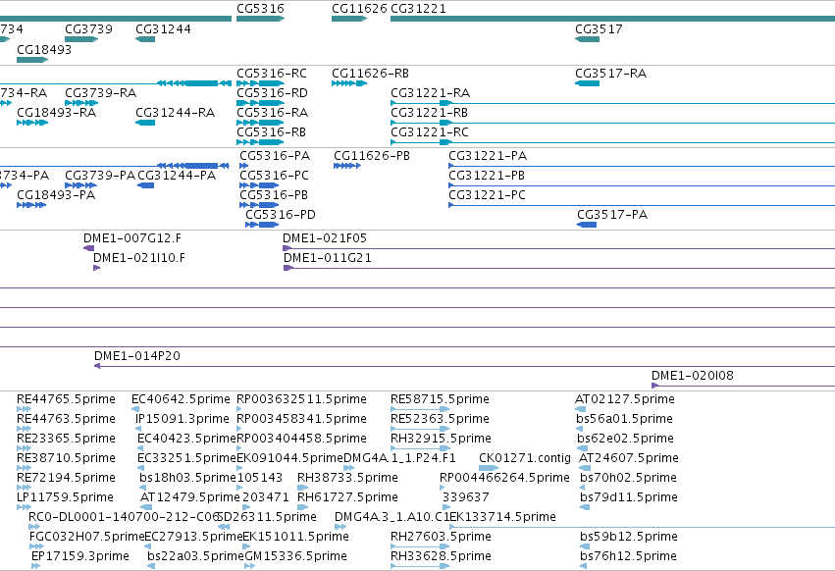
Task: Click the CG11626 gene label
Action: tap(359, 9)
